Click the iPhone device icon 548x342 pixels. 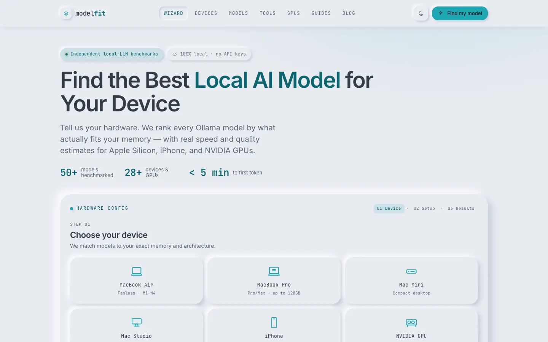[x=274, y=323]
